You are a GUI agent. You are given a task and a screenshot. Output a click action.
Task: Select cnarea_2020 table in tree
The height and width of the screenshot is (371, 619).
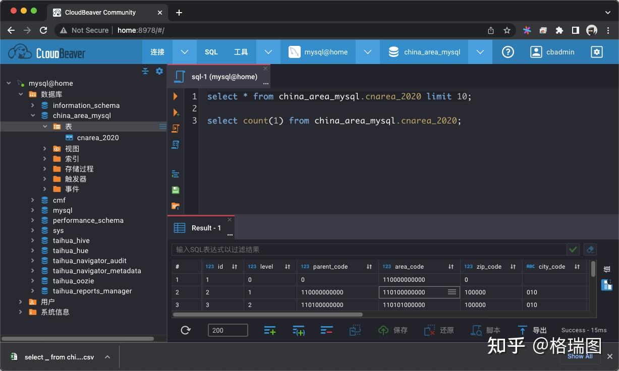[x=98, y=138]
